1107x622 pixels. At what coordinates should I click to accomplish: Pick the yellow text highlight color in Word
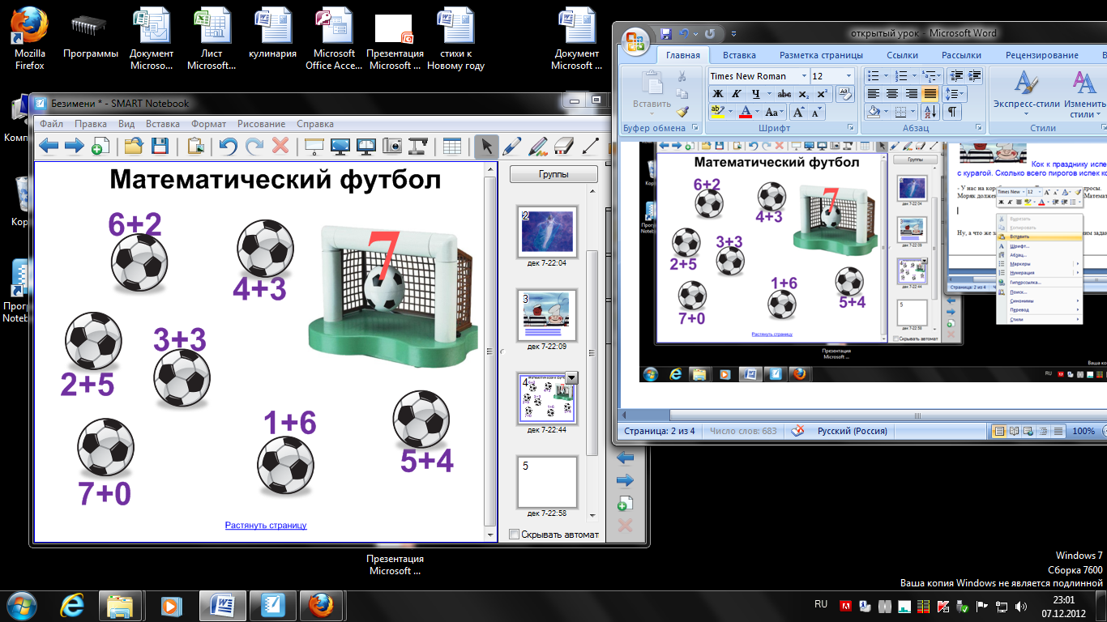click(x=717, y=112)
